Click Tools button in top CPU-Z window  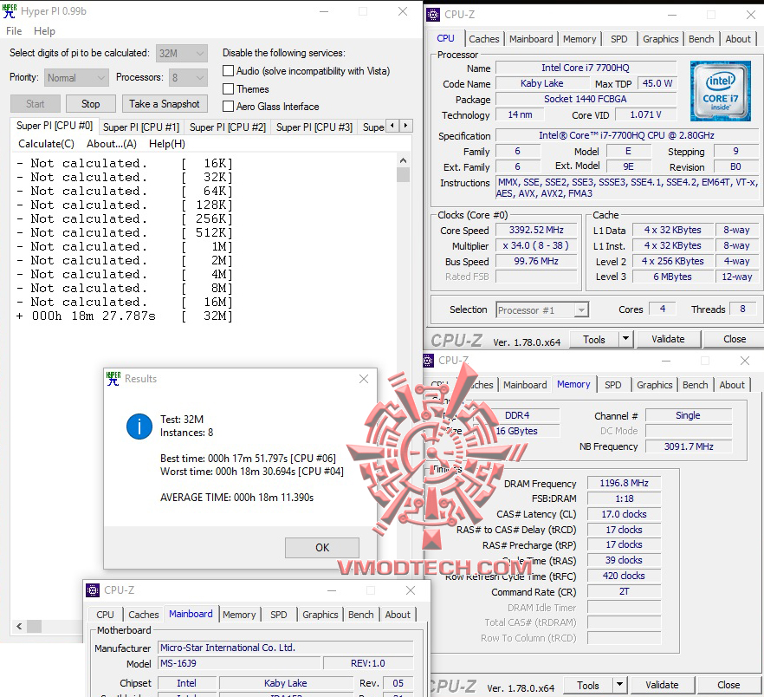coord(594,339)
